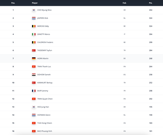Click the Pts. column header
Viewport: 163px width, 135px height.
pyautogui.click(x=151, y=3)
